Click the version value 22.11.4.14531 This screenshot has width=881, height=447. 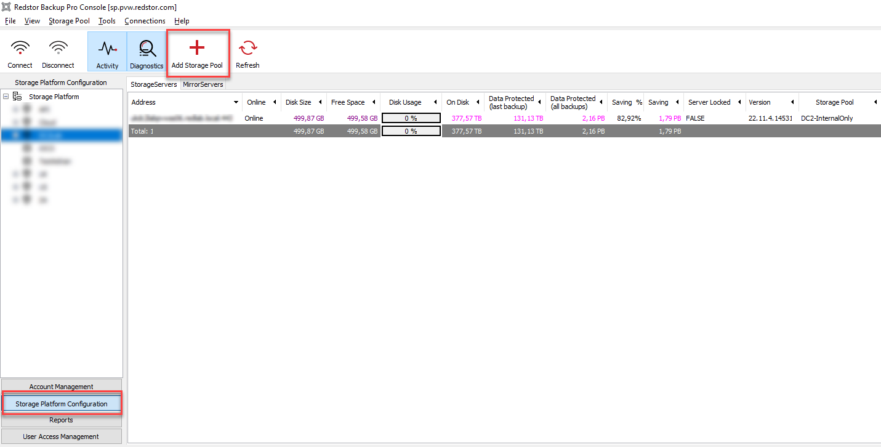[771, 118]
